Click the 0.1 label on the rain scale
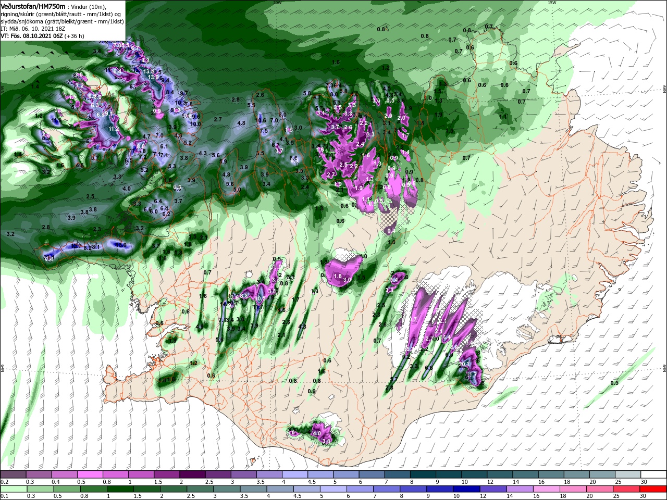Image resolution: width=667 pixels, height=500 pixels. coord(5,495)
